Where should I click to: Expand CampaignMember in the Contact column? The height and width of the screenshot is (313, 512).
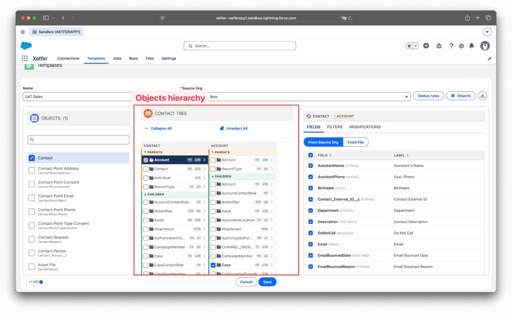tap(204, 247)
